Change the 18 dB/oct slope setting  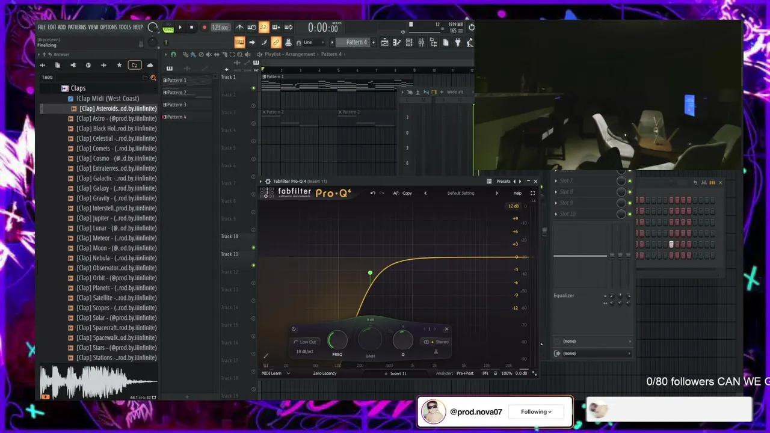coord(304,351)
